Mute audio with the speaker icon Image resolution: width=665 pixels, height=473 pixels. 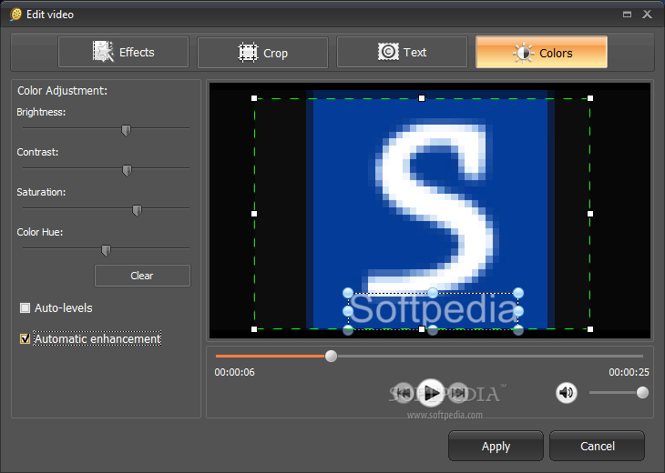pos(567,393)
